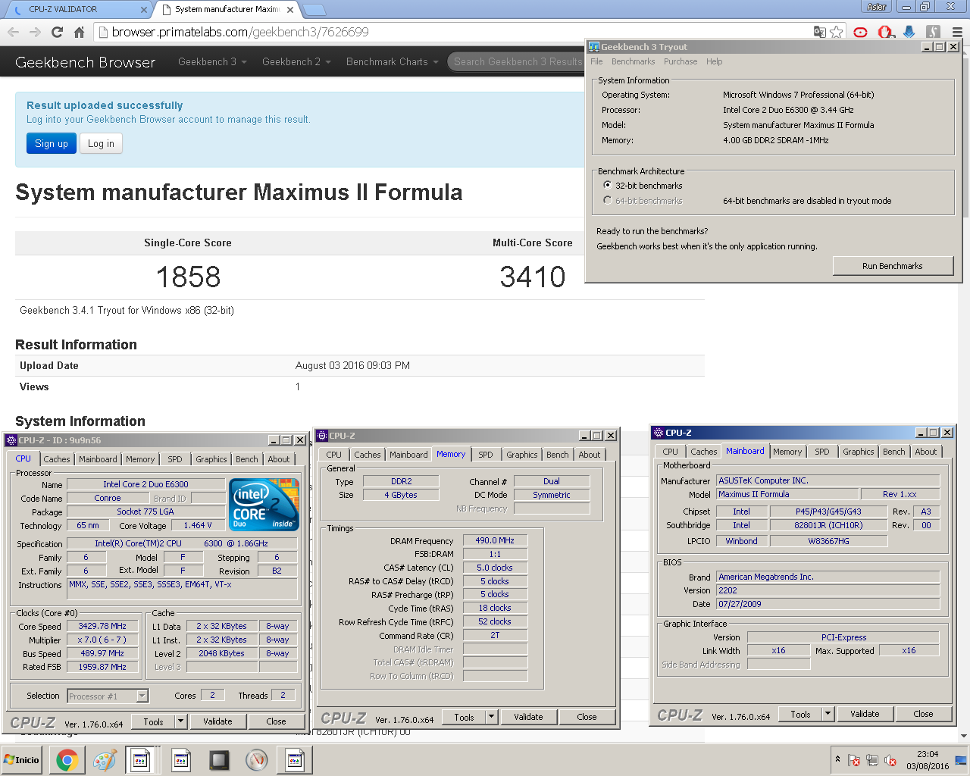The image size is (970, 776).
Task: Click the Geekbench 3 Tryout window title icon
Action: (594, 47)
